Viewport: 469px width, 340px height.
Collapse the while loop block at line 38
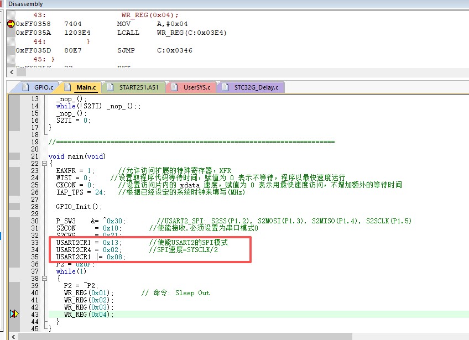pyautogui.click(x=44, y=279)
